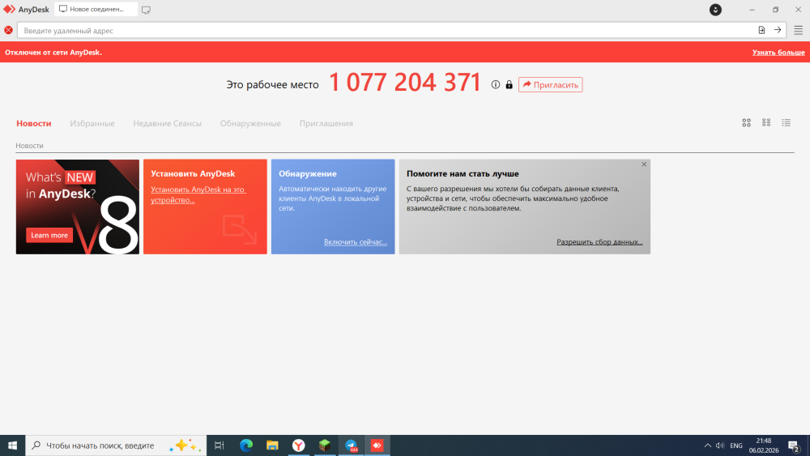Switch to the list view

786,123
